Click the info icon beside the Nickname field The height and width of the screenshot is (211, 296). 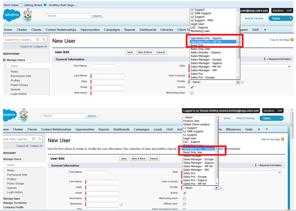pos(121,204)
